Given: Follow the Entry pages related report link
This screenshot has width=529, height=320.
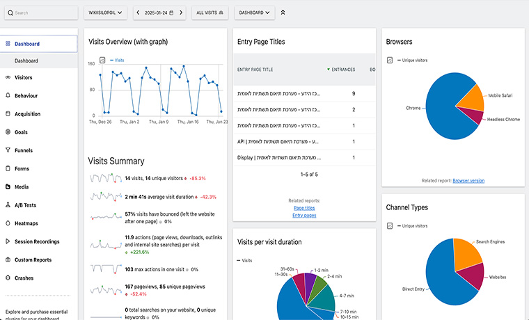Looking at the screenshot, I should (x=304, y=216).
